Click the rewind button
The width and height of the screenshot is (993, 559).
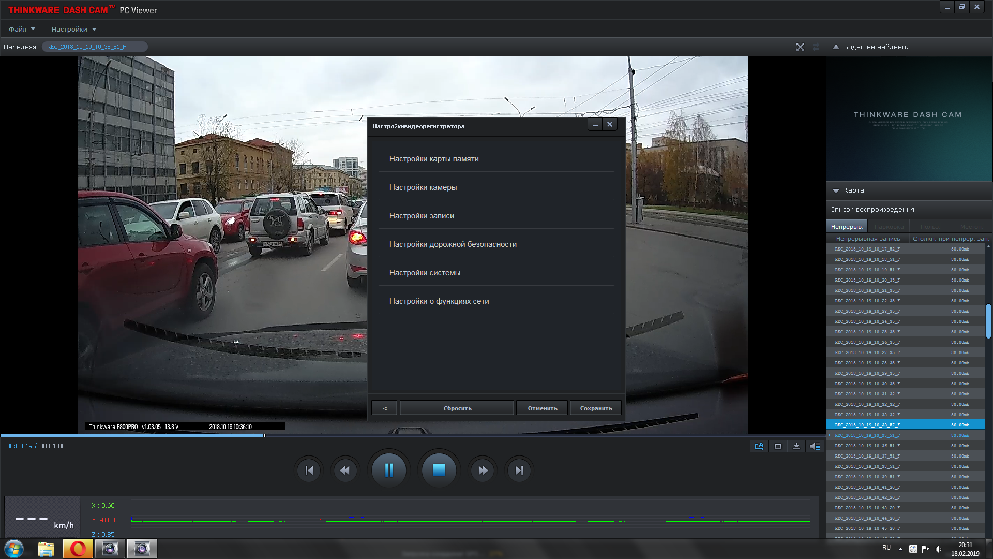[345, 470]
